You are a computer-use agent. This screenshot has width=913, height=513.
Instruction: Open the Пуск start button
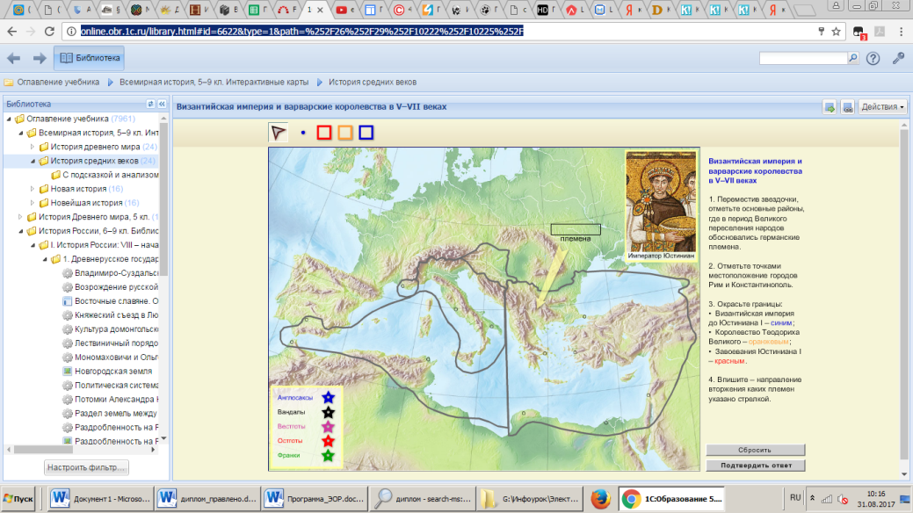coord(19,499)
